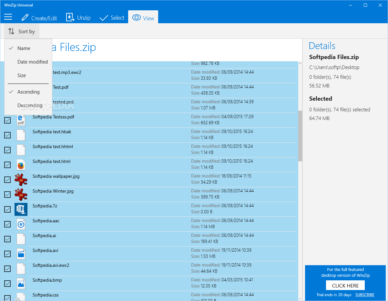The width and height of the screenshot is (388, 301).
Task: Click the blank file icon of Softpedia.avi.ewc2
Action: click(x=21, y=269)
